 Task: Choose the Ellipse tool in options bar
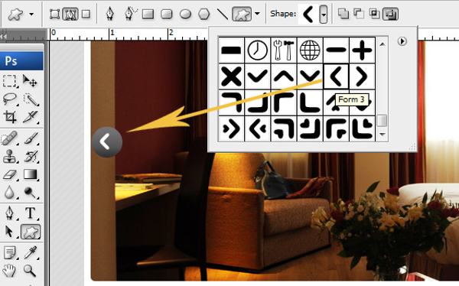click(185, 14)
